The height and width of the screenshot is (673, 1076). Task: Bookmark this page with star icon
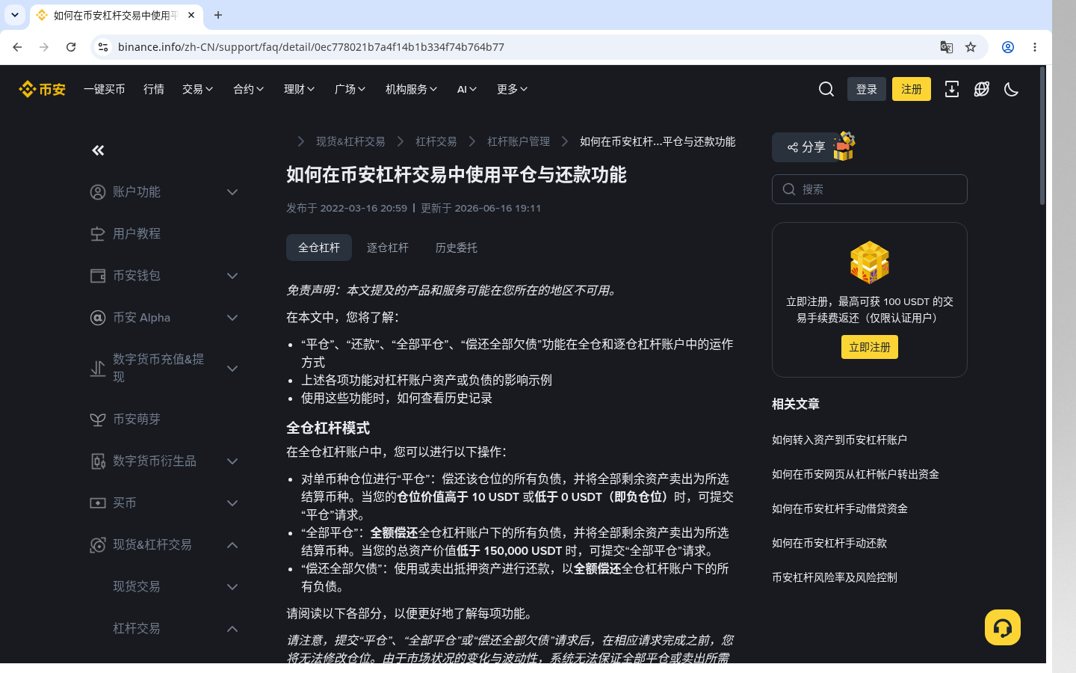point(971,47)
